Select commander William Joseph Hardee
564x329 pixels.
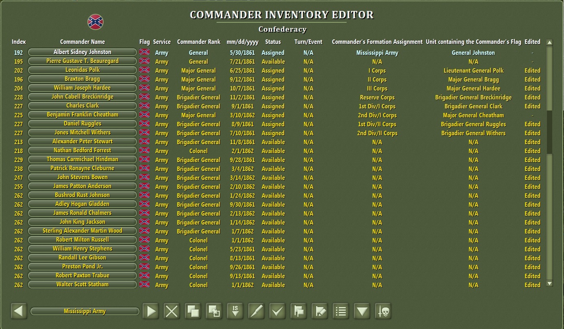(x=82, y=88)
